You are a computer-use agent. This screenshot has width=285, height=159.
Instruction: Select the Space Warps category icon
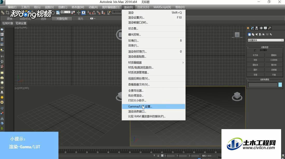(x=267, y=34)
